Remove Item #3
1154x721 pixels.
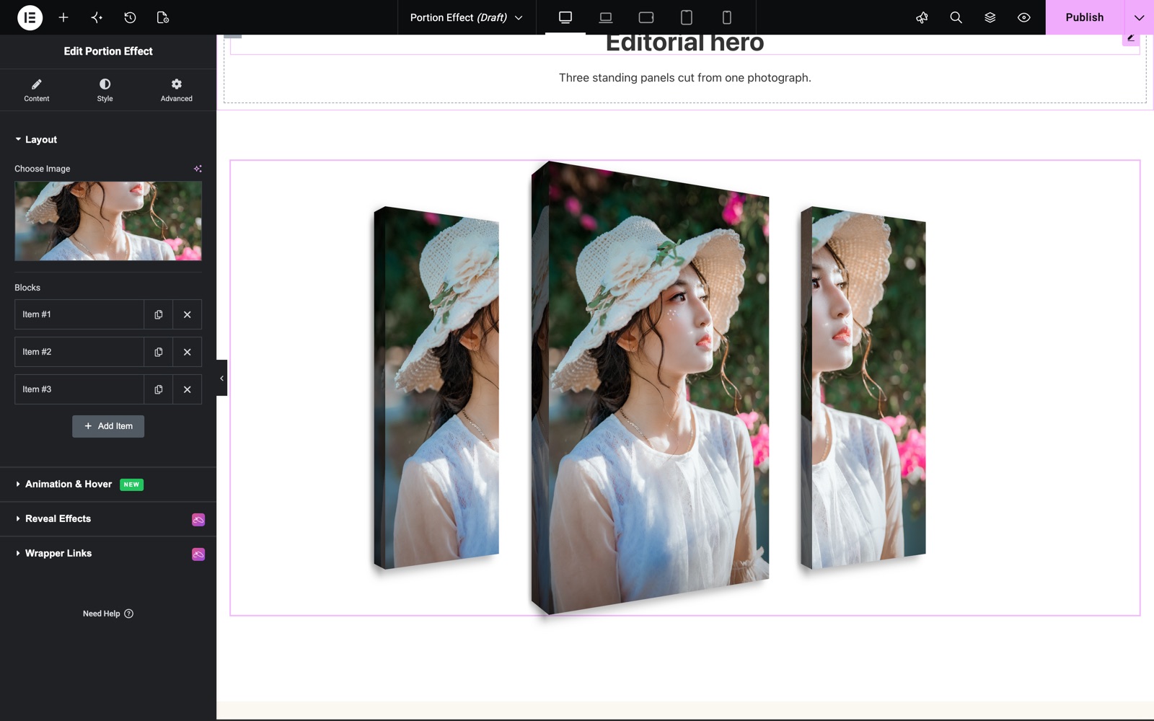(x=188, y=389)
